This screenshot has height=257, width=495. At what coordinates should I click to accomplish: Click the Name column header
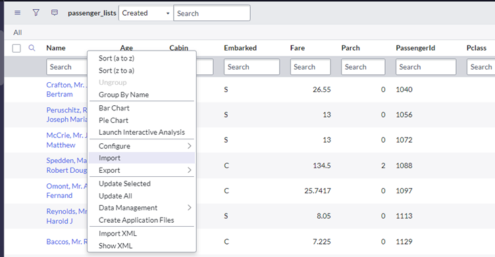pos(56,48)
